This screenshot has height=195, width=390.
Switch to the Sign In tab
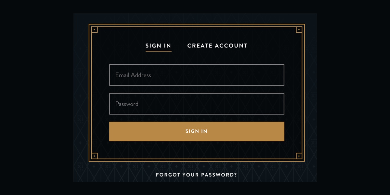[158, 46]
